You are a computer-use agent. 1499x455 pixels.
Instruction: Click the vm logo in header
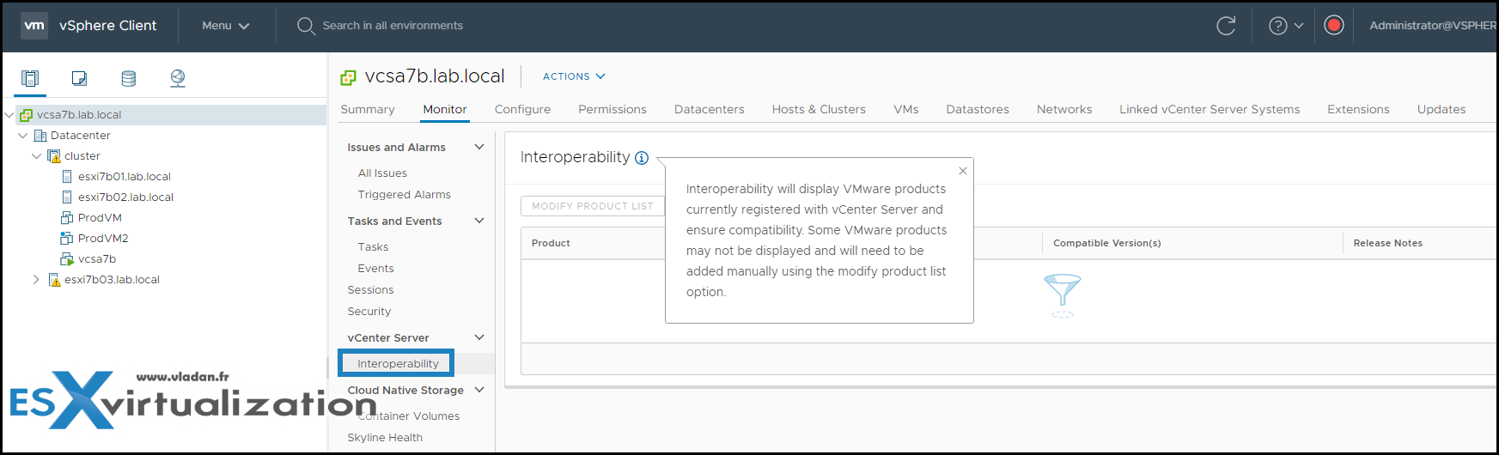tap(34, 26)
